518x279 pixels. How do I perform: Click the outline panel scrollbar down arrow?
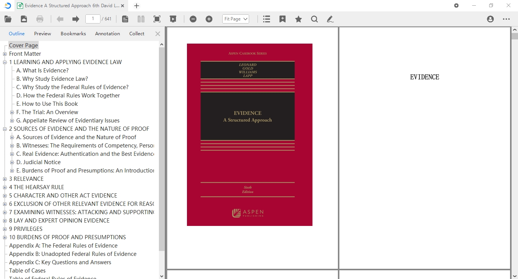click(162, 276)
